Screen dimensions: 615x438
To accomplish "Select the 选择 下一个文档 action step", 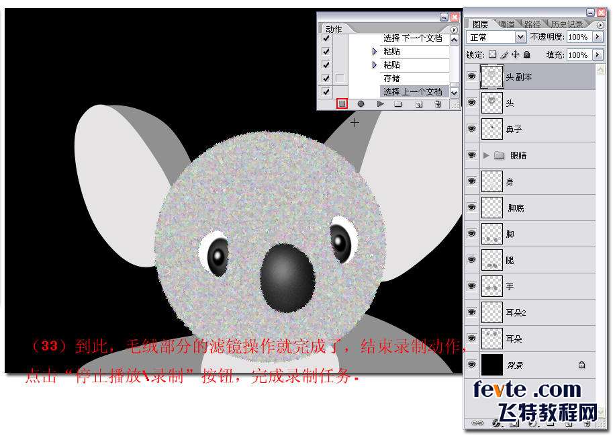I will point(414,38).
